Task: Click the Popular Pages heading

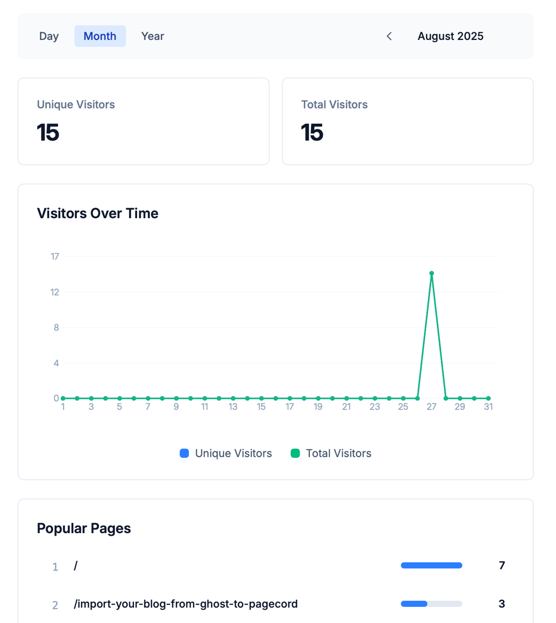Action: click(84, 529)
